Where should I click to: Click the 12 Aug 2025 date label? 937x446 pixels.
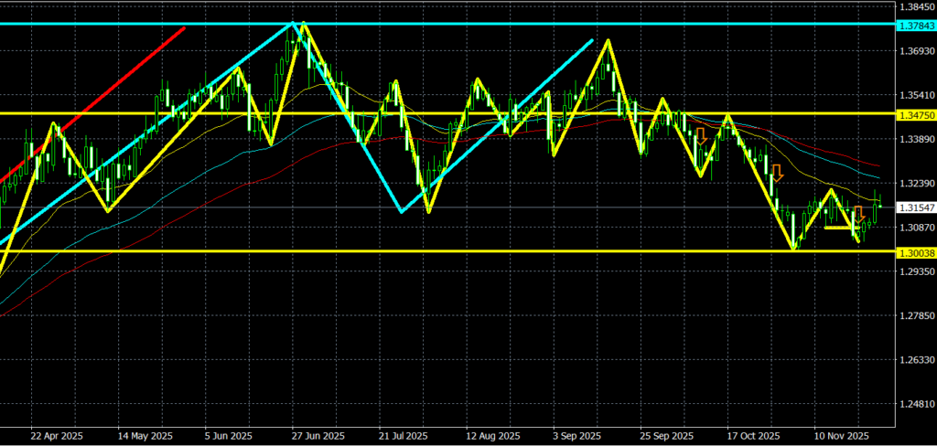coord(492,436)
